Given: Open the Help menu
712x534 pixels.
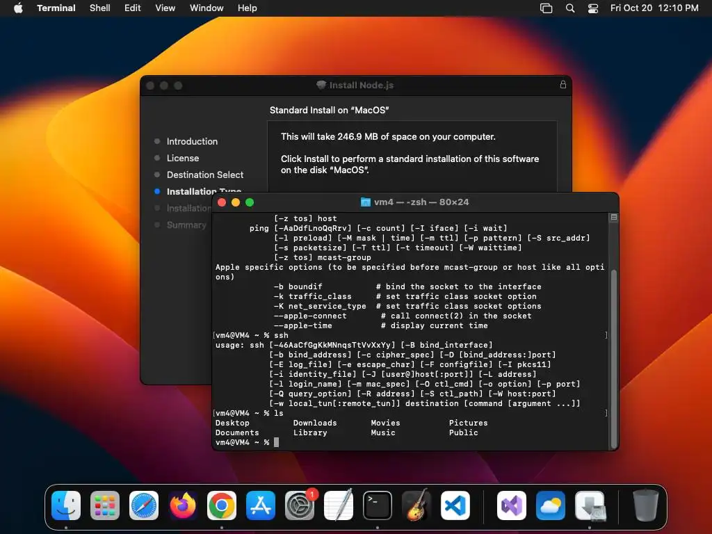Looking at the screenshot, I should click(x=248, y=8).
